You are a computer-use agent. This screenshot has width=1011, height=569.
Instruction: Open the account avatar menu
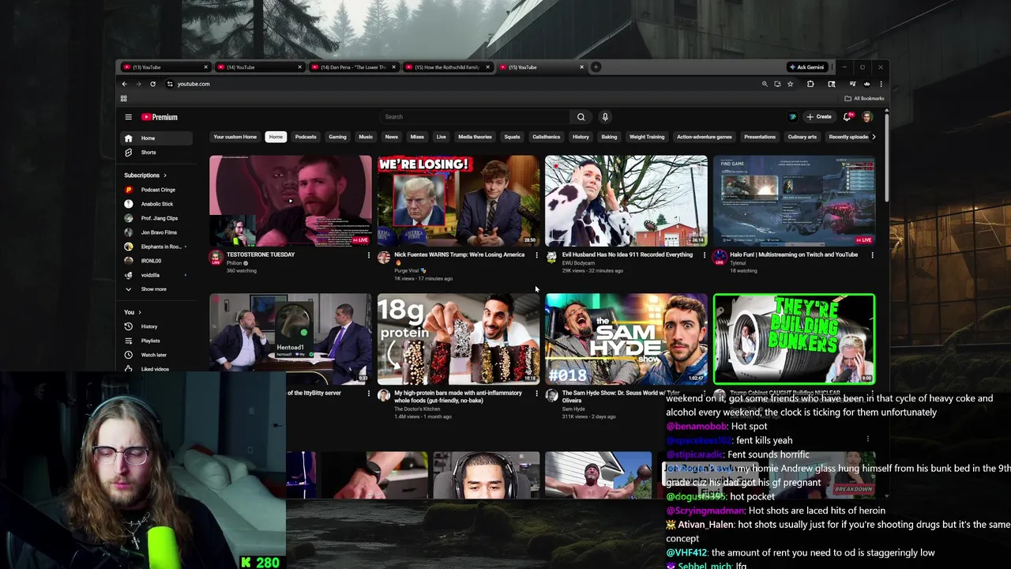(866, 117)
